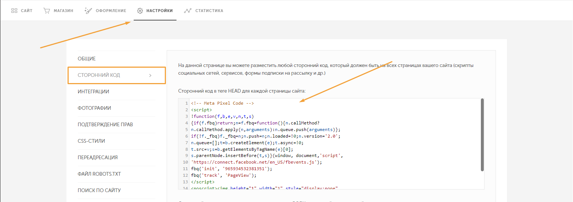Click the grid icon next to САЙТ
The image size is (573, 202).
pos(14,11)
